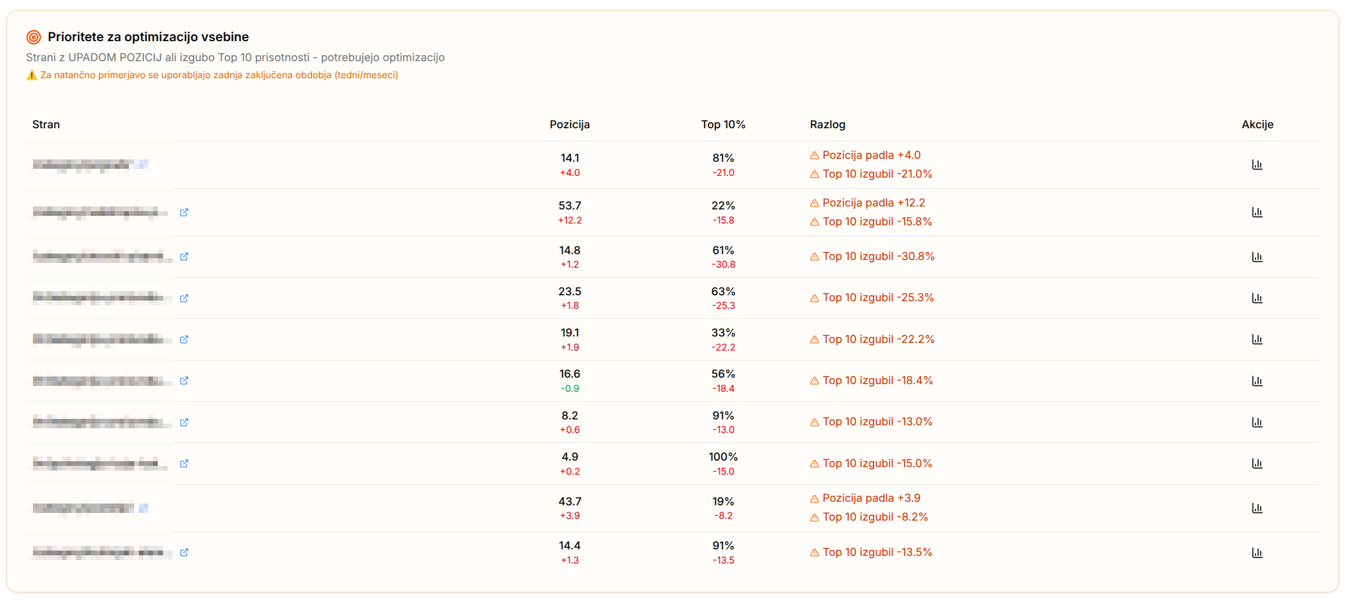Click chart icon in the 8.2 position row
Image resolution: width=1349 pixels, height=600 pixels.
pos(1257,422)
